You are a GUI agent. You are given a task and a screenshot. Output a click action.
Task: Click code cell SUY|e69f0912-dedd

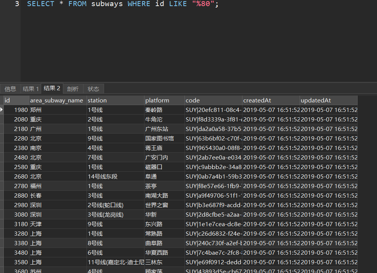[213, 262]
